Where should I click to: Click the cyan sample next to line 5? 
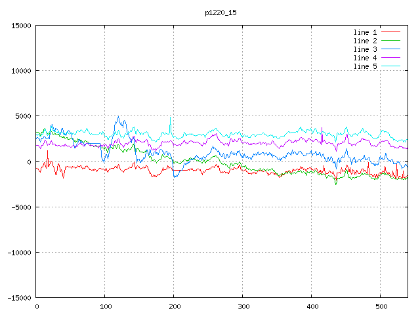(390, 66)
